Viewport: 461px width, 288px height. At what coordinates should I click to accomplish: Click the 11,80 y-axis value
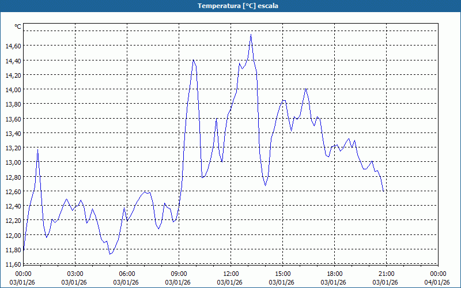pos(13,250)
